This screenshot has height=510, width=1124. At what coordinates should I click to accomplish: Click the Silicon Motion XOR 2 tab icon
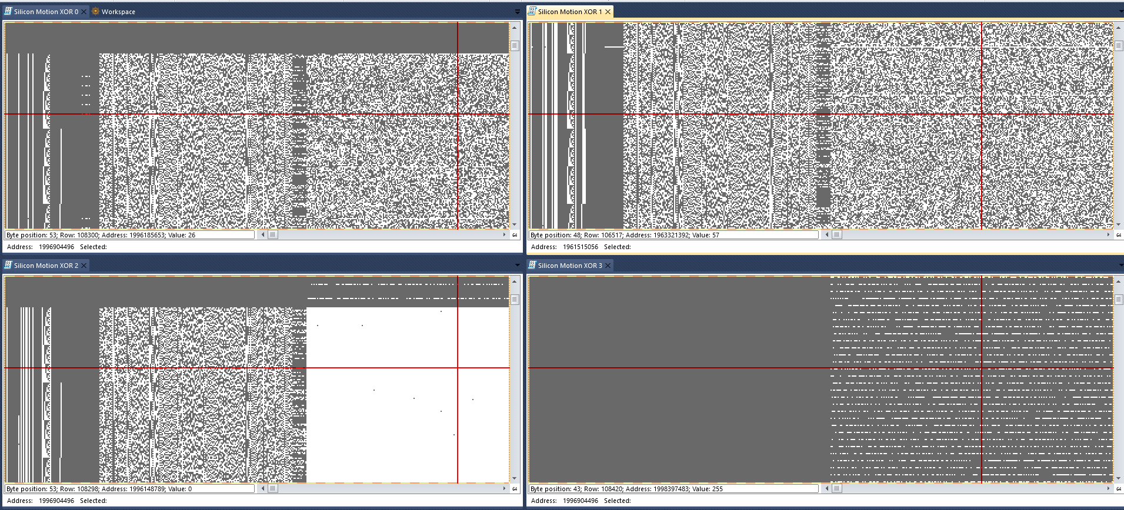pyautogui.click(x=8, y=266)
